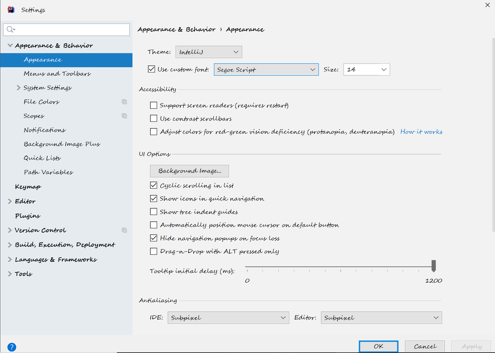
Task: Expand Languages & Frameworks node
Action: pyautogui.click(x=10, y=259)
